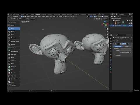This screenshot has width=140, height=105.
Task: Enable vertex select mode
Action: coord(22,17)
